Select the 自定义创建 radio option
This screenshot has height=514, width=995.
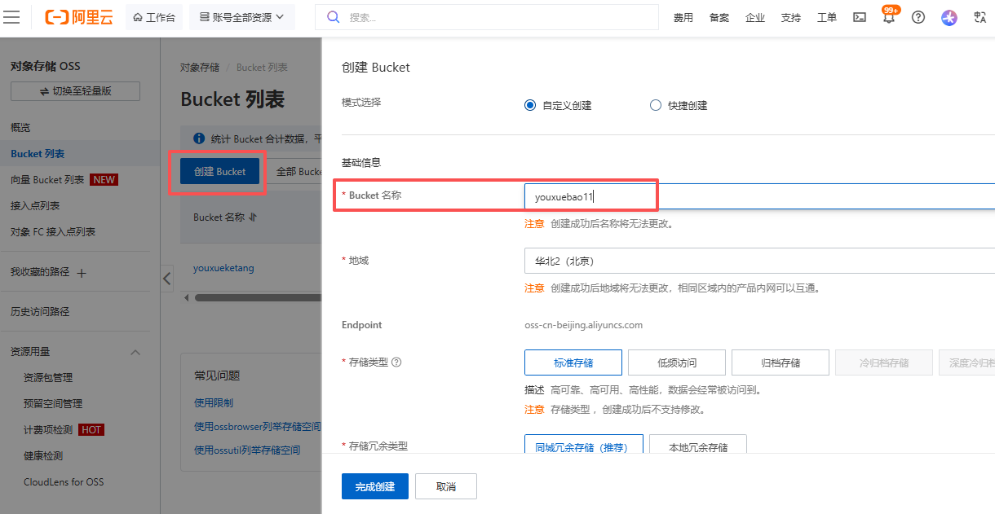tap(530, 105)
